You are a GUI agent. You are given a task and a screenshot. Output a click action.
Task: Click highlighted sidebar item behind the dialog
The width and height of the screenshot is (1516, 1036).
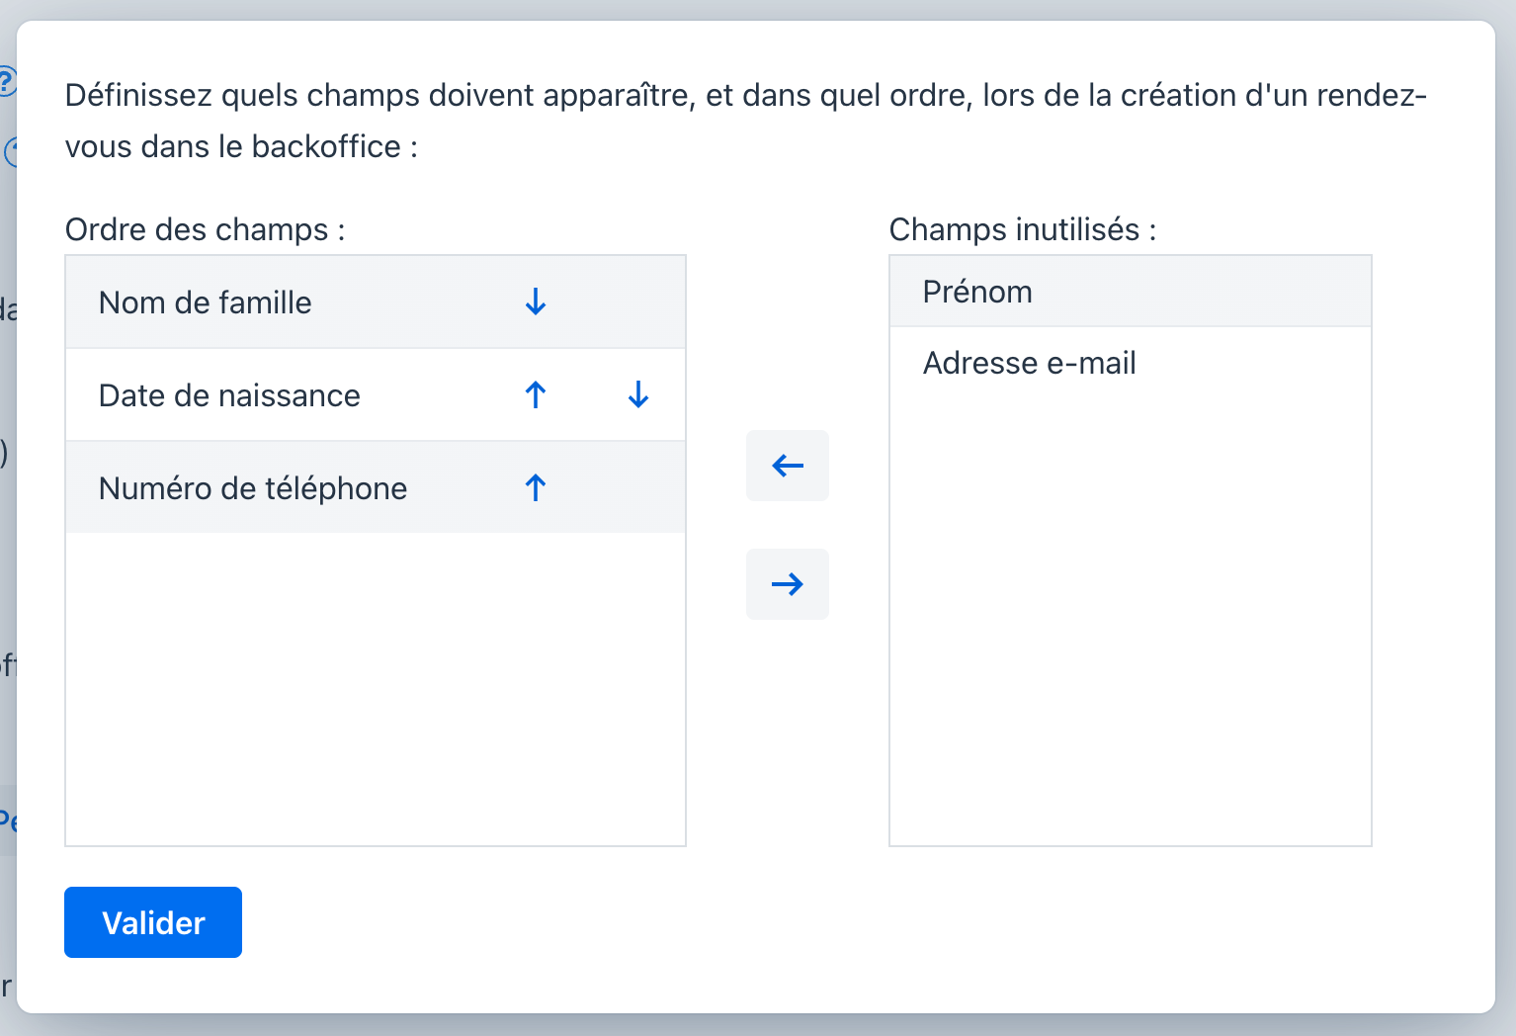pyautogui.click(x=8, y=820)
